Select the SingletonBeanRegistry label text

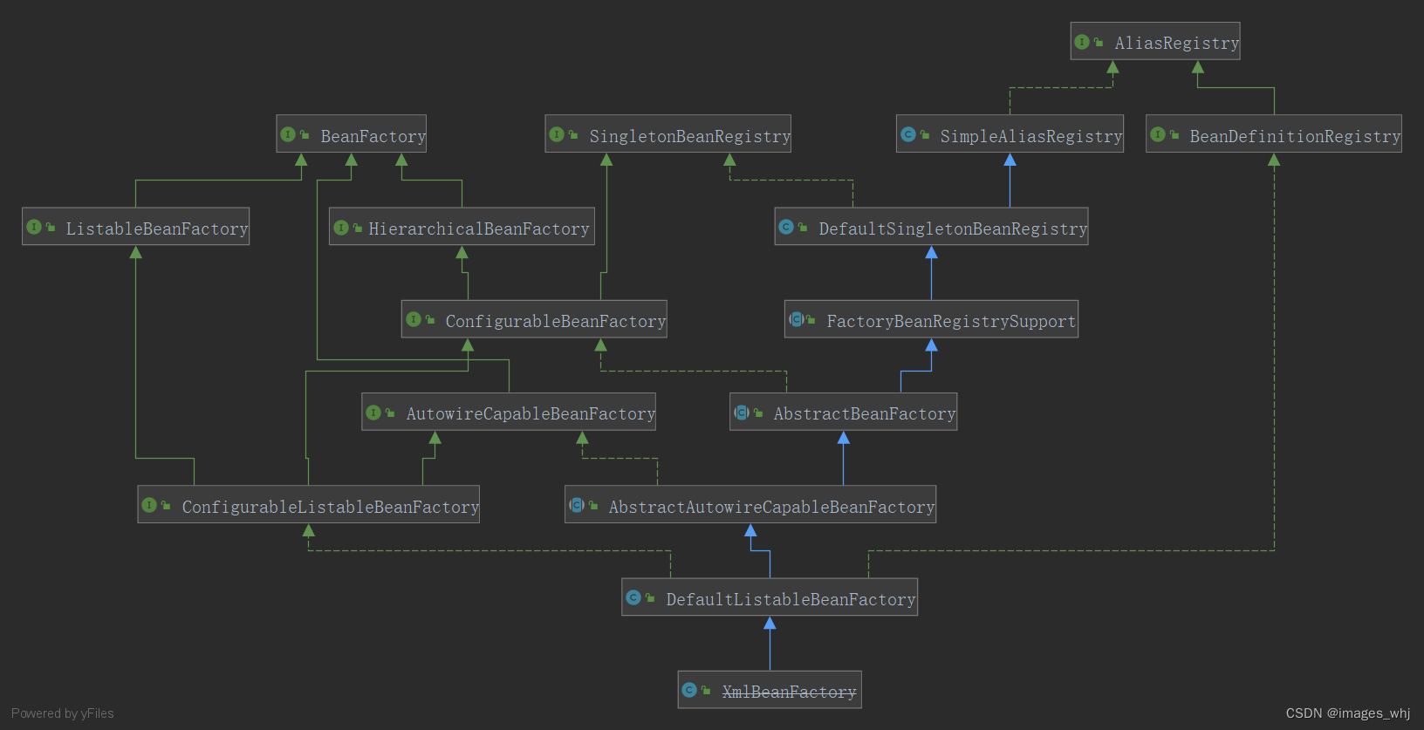(689, 136)
